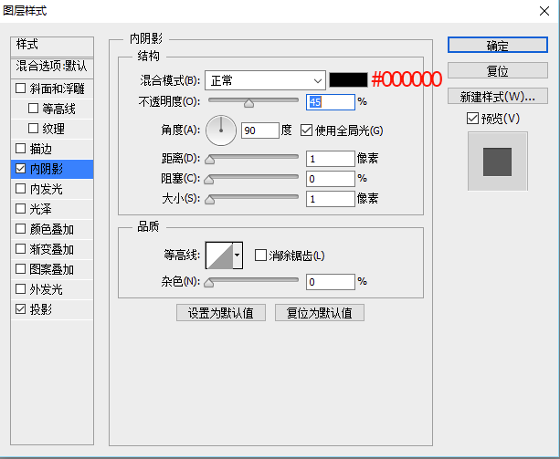Enable the 斜面和浮雕 checkbox
This screenshot has height=459, width=560.
21,89
